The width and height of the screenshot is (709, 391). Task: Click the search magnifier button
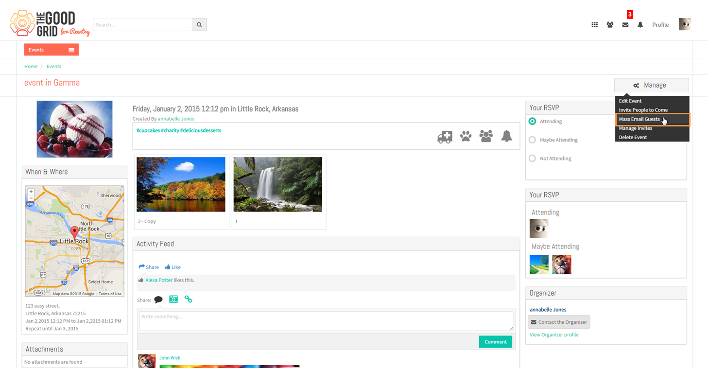199,24
